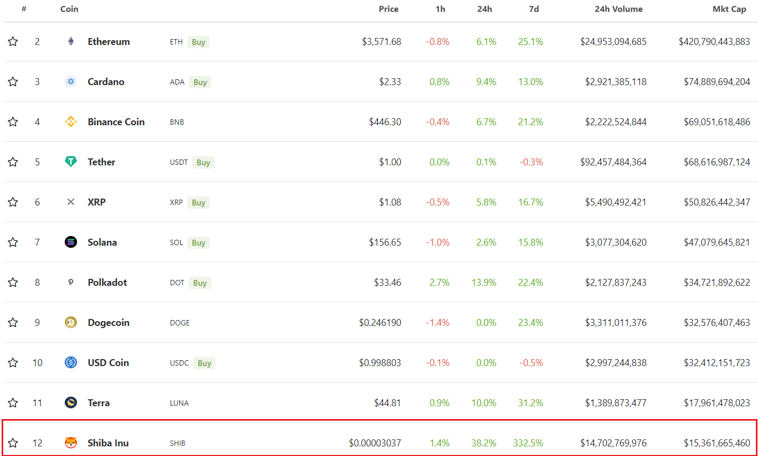Click Ethereum market cap $420,790,443,883
The image size is (758, 456).
point(714,42)
